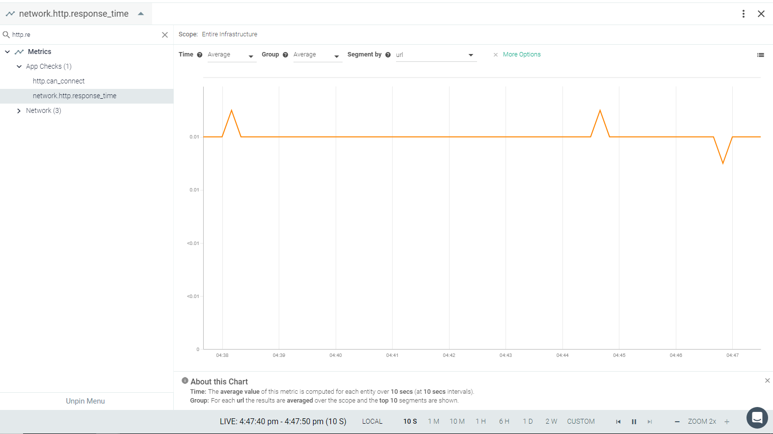The height and width of the screenshot is (434, 773).
Task: Toggle the LOCAL timezone setting
Action: coord(372,422)
